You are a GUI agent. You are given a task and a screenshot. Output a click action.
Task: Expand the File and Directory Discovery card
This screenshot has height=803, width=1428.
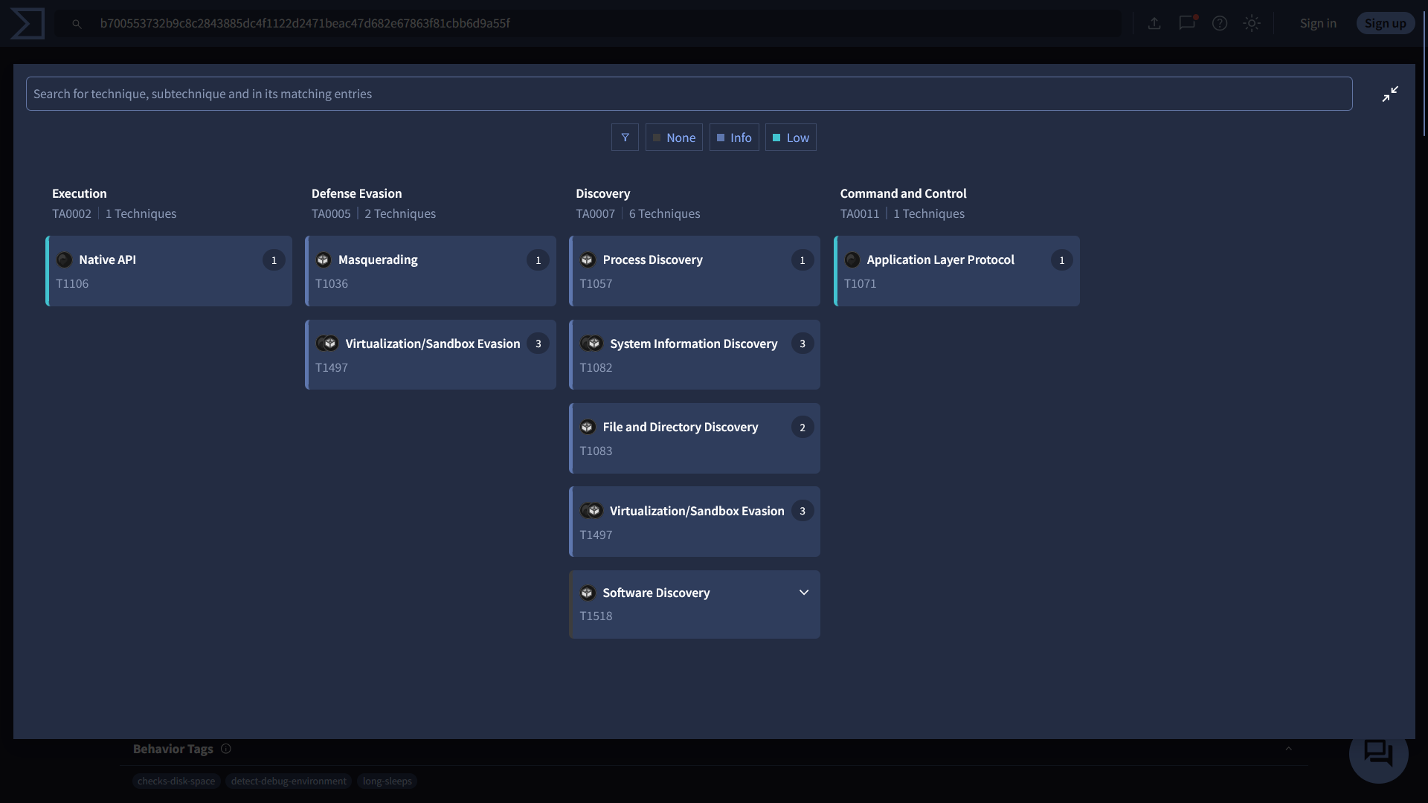click(694, 438)
